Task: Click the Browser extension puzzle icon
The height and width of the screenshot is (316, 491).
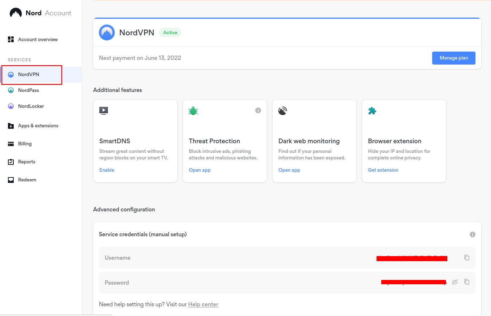Action: 372,111
